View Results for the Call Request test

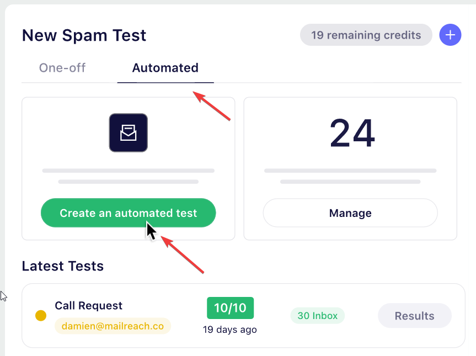click(x=414, y=316)
